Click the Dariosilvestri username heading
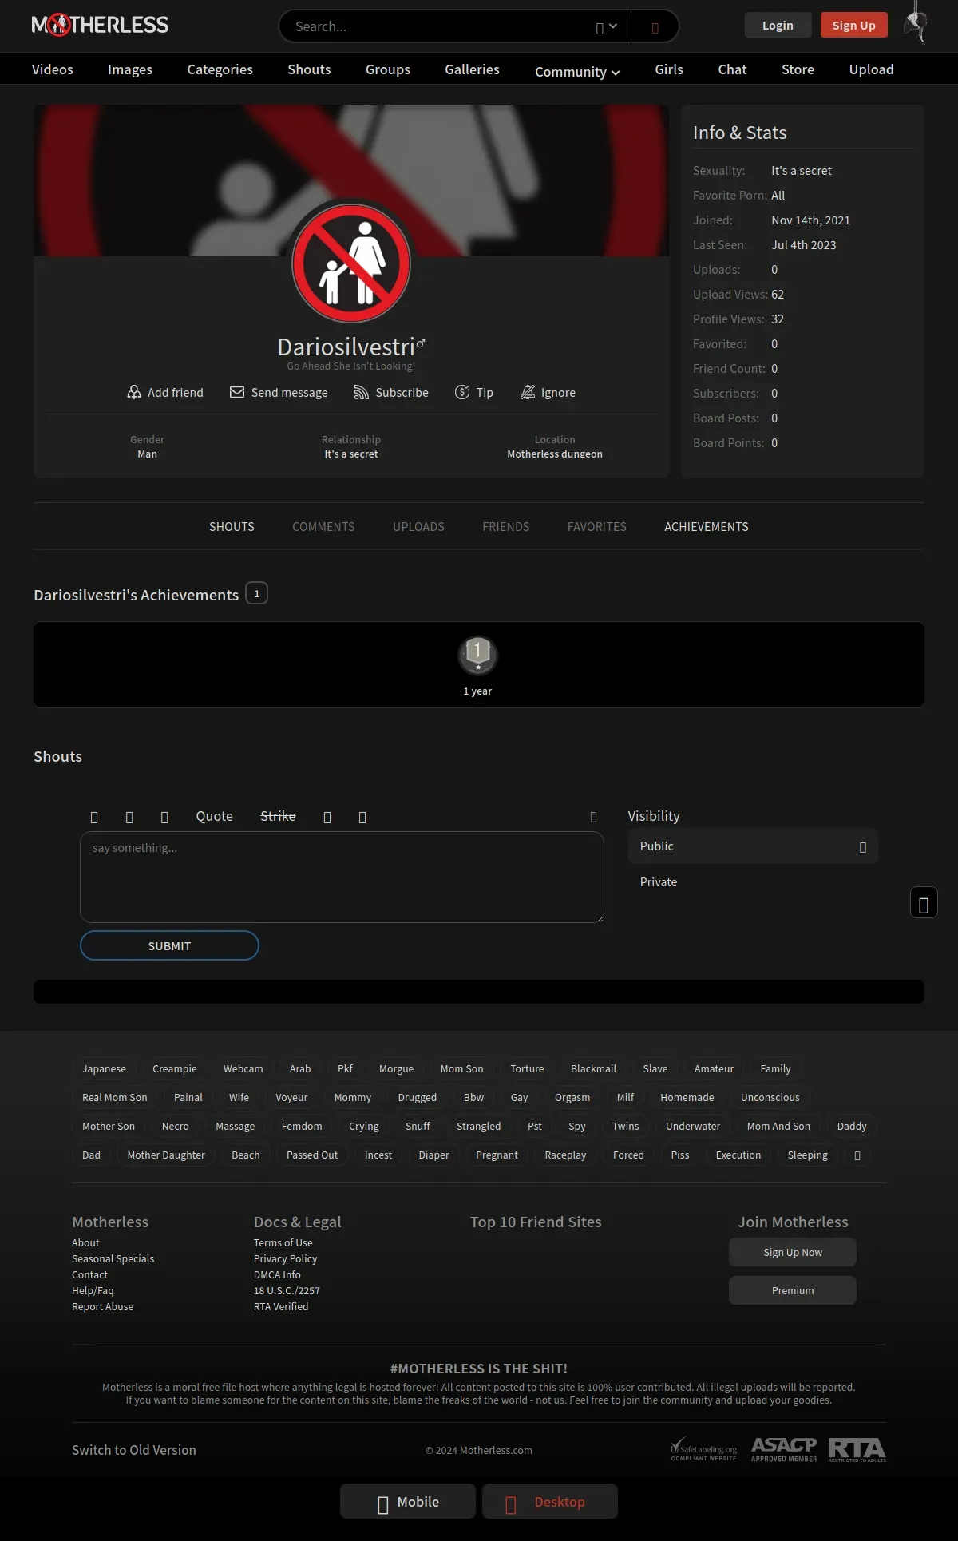Viewport: 958px width, 1541px height. pos(346,347)
